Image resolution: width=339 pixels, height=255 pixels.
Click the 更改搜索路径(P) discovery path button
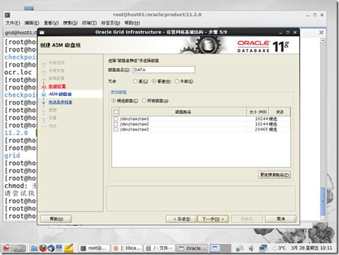click(274, 175)
